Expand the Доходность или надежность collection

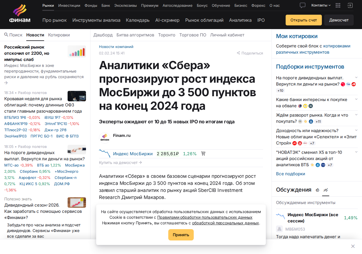tap(356, 130)
